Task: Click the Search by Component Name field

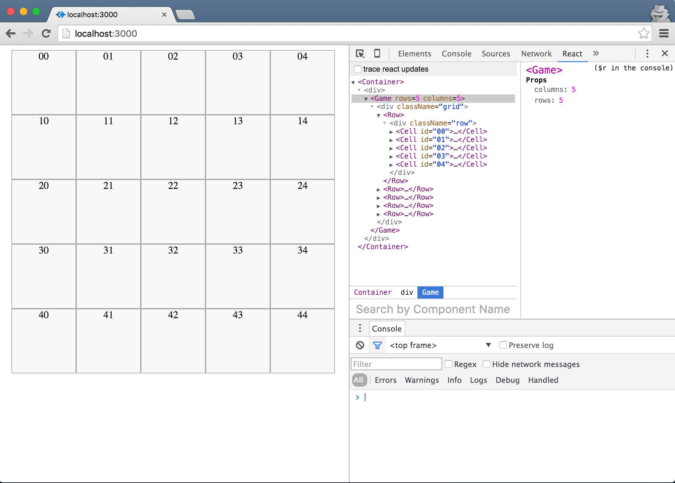Action: point(433,309)
